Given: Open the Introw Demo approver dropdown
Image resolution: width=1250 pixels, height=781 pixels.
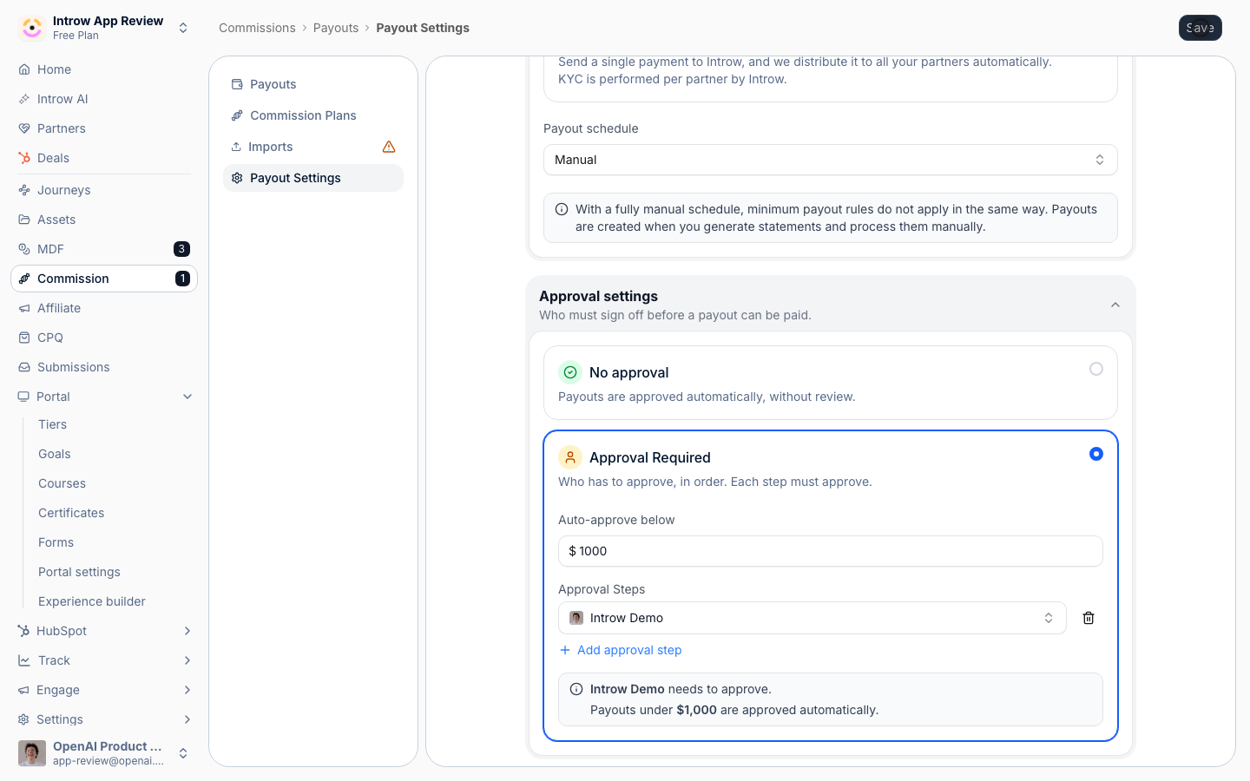Looking at the screenshot, I should pos(812,618).
